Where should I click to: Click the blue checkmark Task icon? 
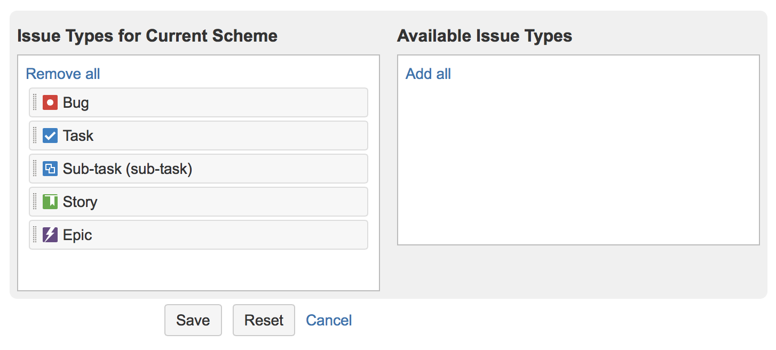point(50,136)
